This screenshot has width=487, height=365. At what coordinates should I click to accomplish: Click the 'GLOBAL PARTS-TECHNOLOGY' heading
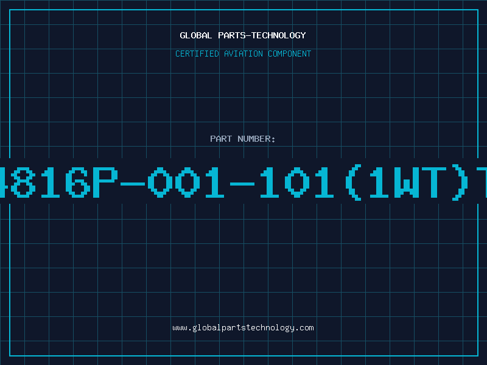[x=243, y=35]
